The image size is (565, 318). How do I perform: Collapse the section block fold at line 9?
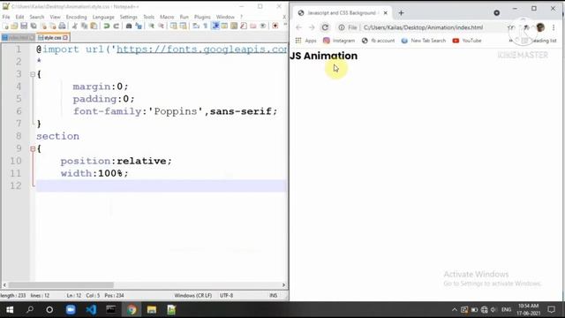[33, 148]
